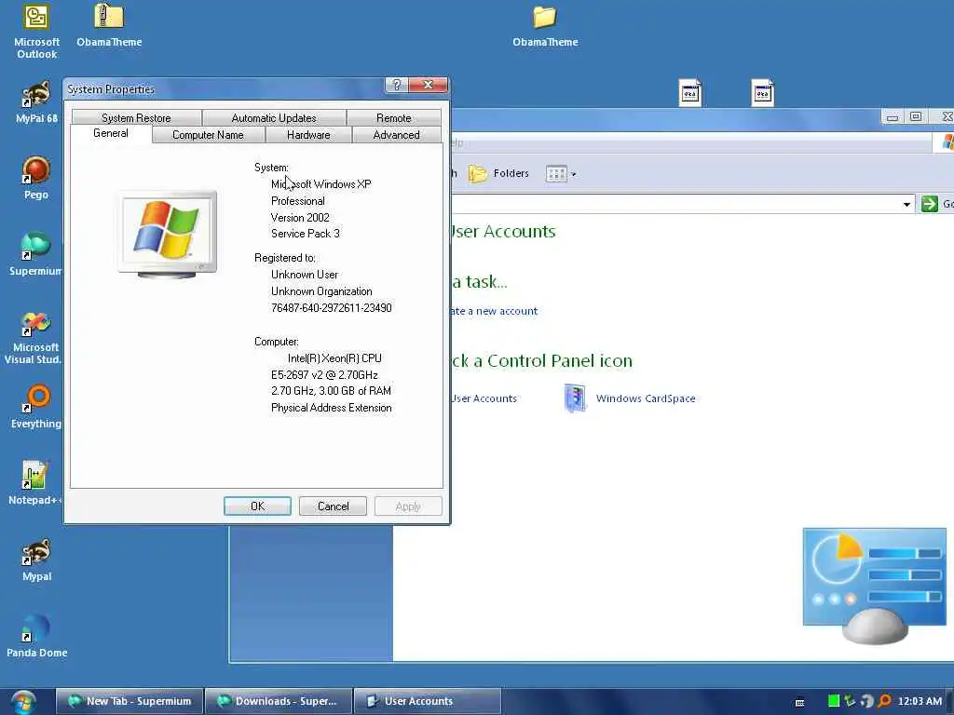Switch to the System Restore tab
The image size is (954, 715).
coord(136,117)
